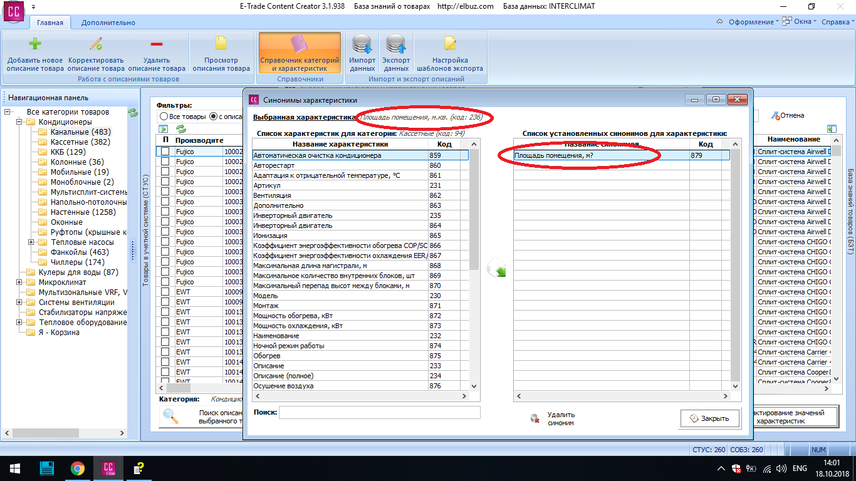The image size is (856, 481).
Task: Add synonym with green arrow icon
Action: (496, 267)
